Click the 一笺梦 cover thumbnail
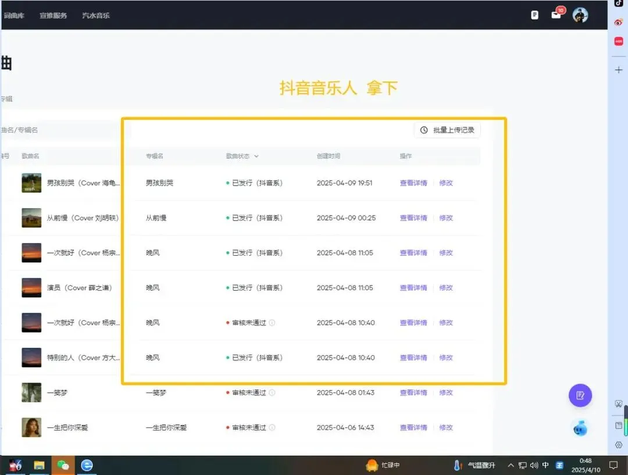This screenshot has width=628, height=475. coord(31,392)
